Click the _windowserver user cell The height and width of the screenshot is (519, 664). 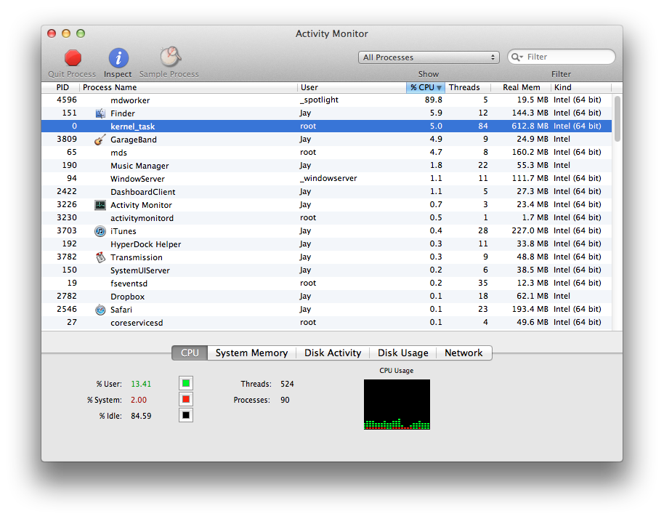(x=328, y=178)
